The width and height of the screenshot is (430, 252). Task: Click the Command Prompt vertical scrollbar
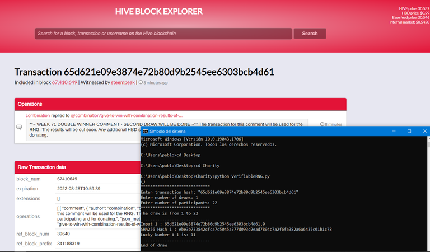pyautogui.click(x=428, y=193)
